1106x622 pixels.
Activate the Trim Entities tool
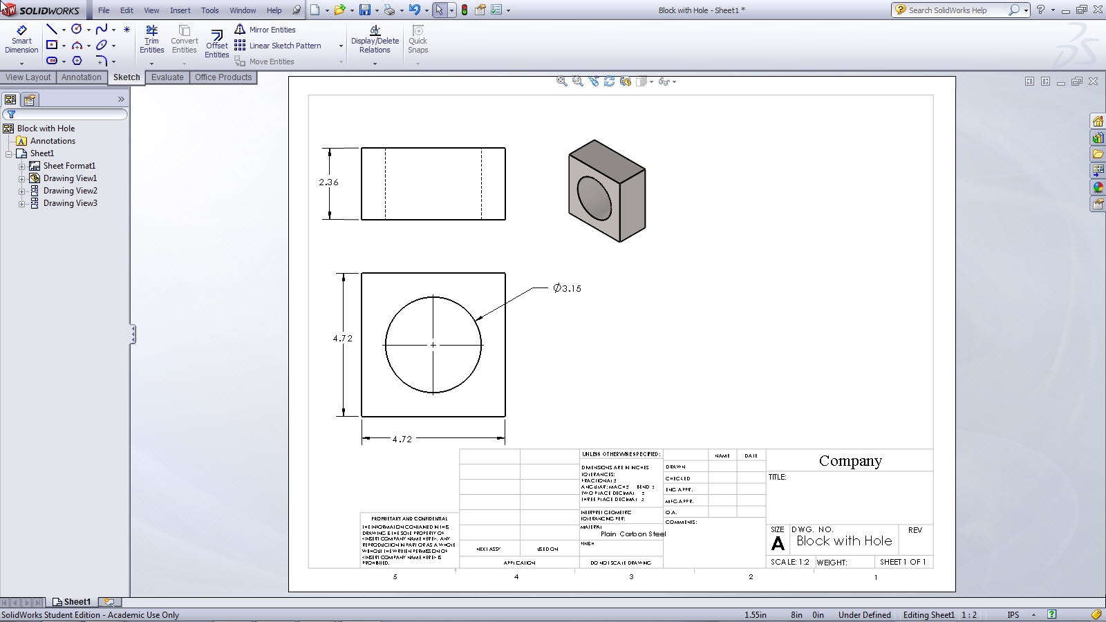tap(151, 38)
